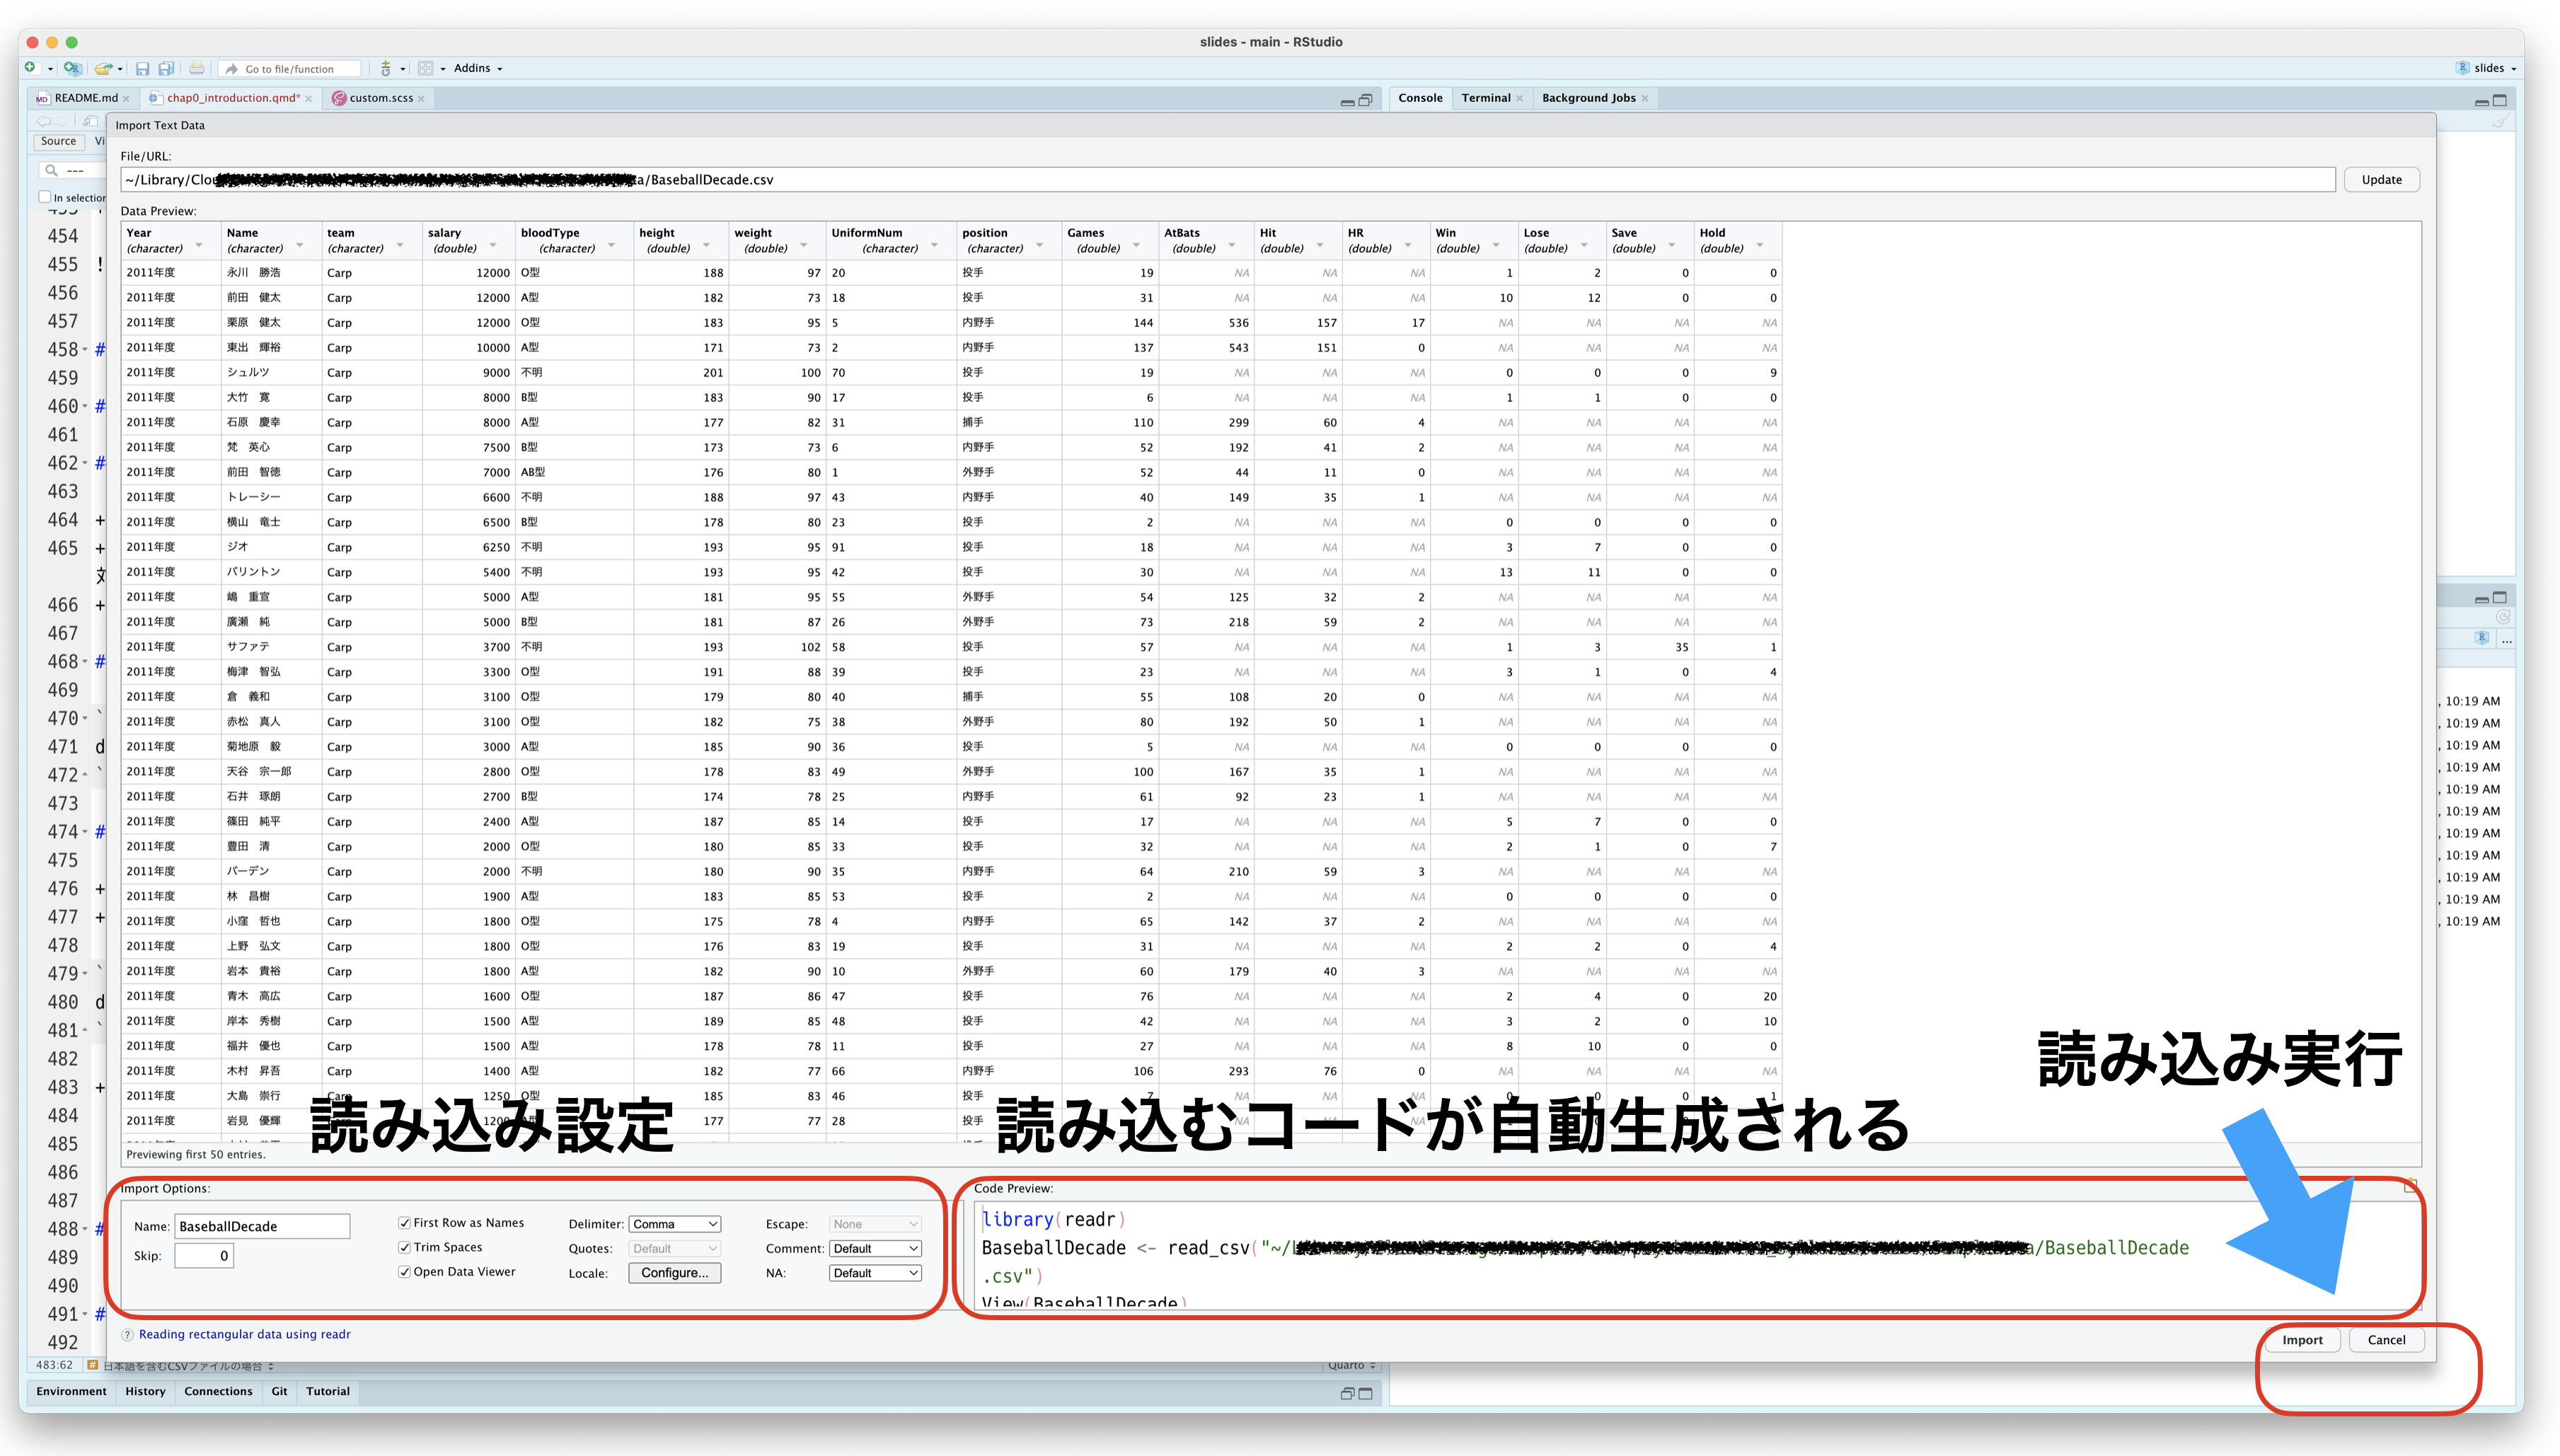Close the Terminal tab
The height and width of the screenshot is (1456, 2560).
click(1519, 98)
